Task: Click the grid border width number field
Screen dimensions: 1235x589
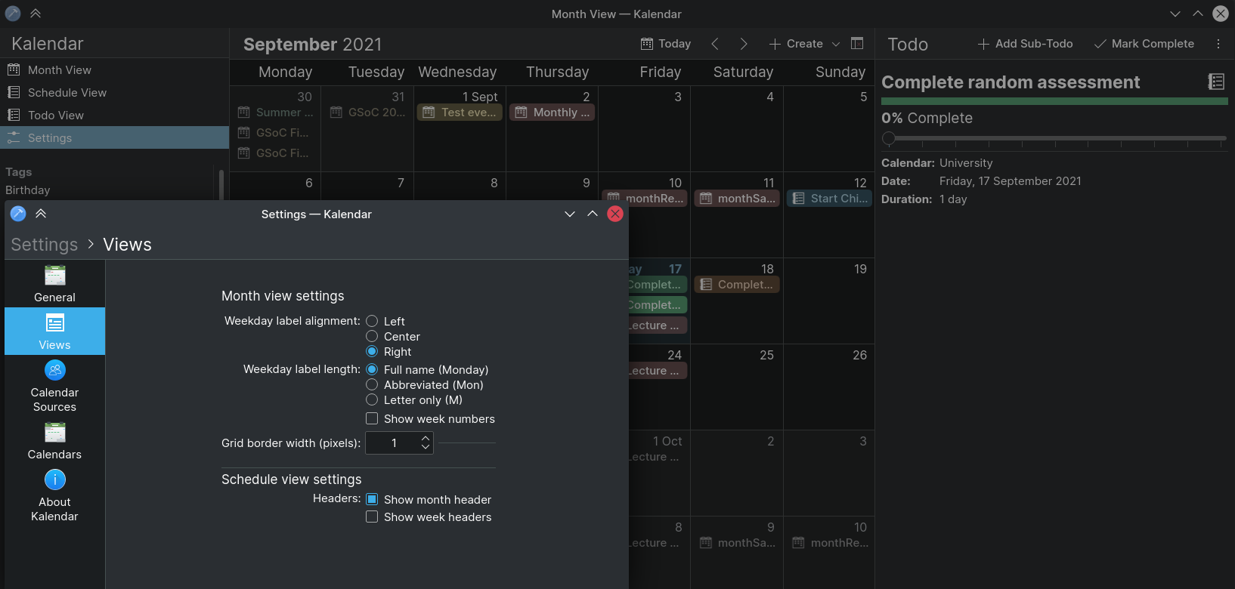Action: (x=393, y=443)
